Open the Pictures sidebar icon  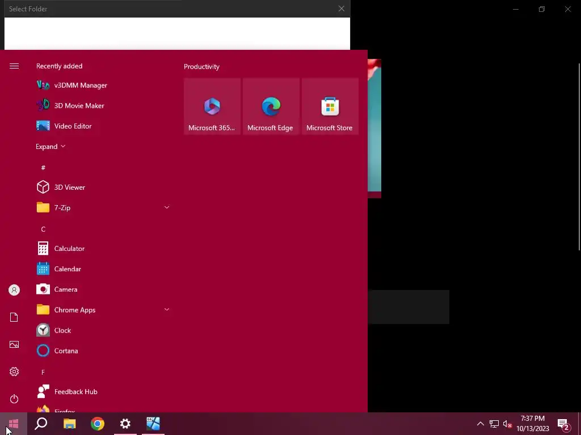(14, 344)
